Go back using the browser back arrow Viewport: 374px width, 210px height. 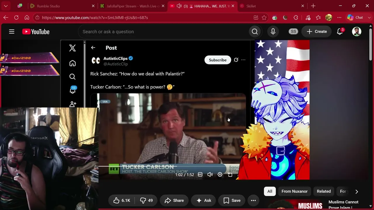pos(6,17)
